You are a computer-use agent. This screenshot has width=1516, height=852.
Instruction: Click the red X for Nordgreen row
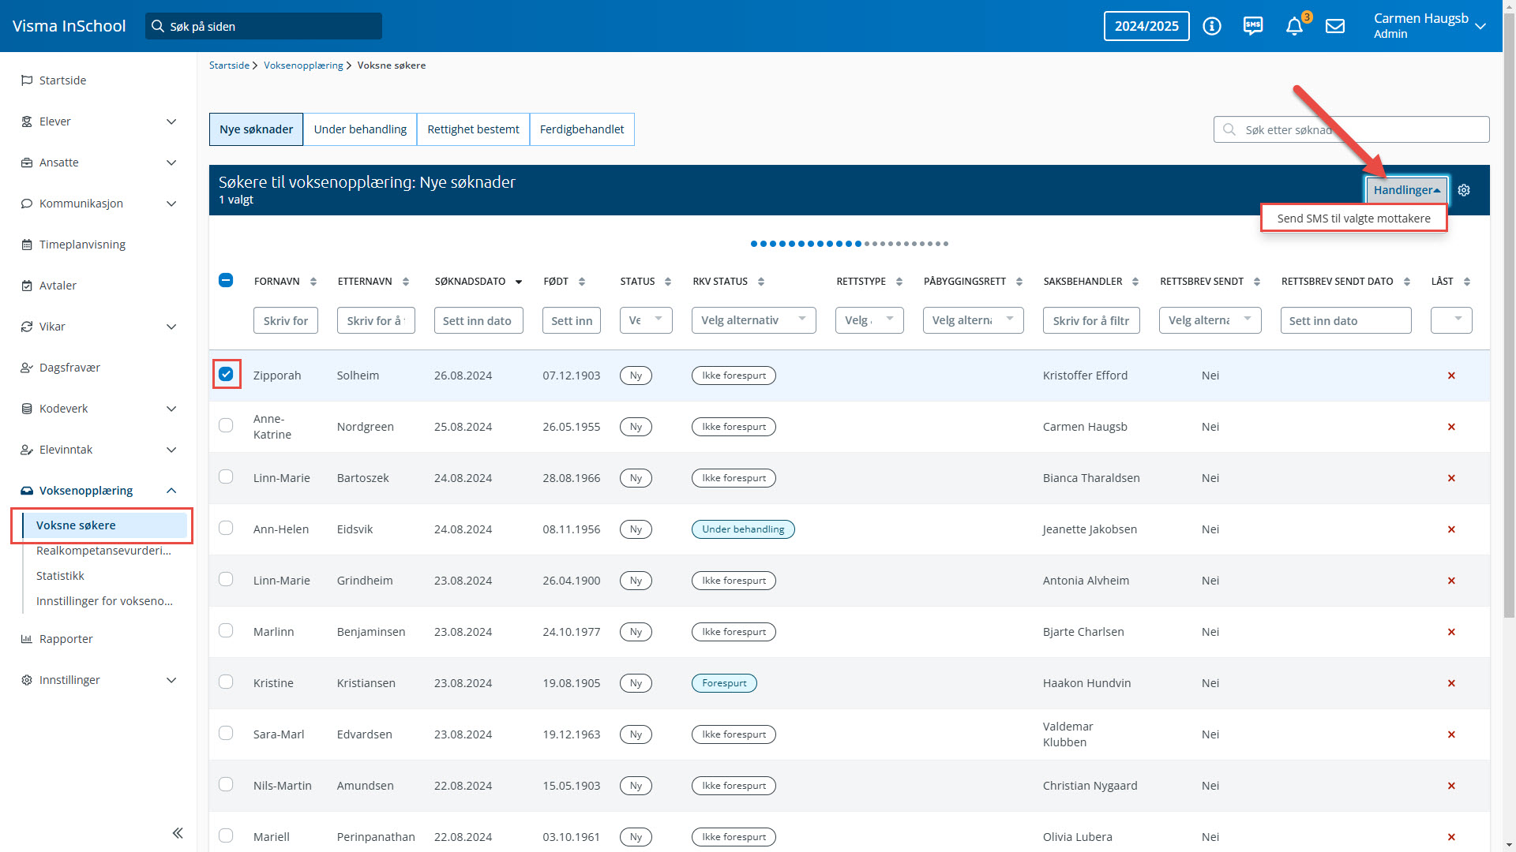1451,427
